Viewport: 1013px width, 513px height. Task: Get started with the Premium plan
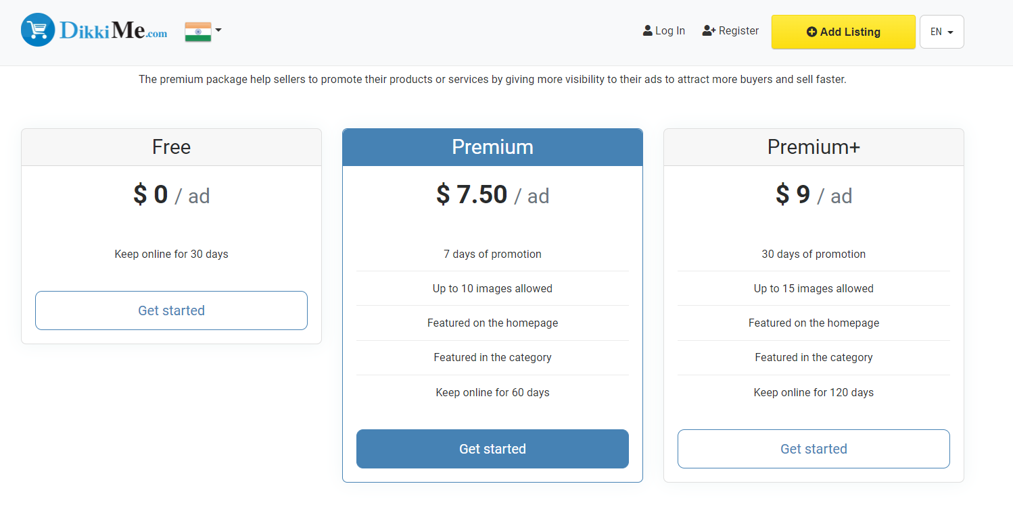point(492,449)
